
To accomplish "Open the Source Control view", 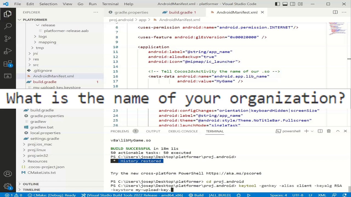I will (8, 39).
